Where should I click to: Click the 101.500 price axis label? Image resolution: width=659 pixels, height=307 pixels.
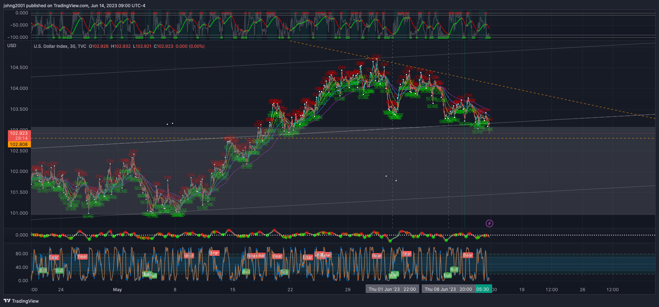coord(19,192)
